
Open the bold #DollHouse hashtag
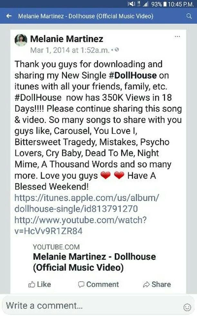pos(133,76)
